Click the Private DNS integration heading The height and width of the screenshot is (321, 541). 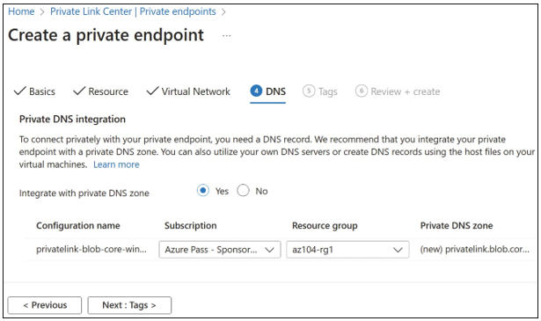tap(72, 120)
